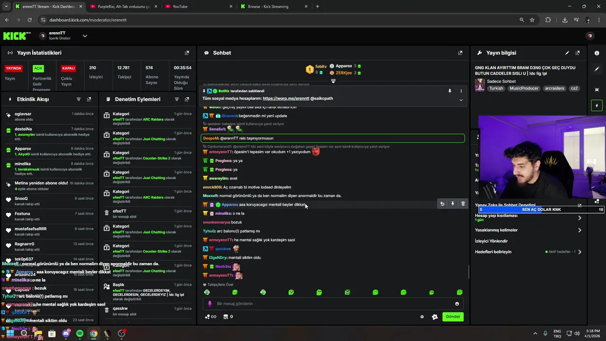Screen dimensions: 606x341
Task: Click the arcraiders stream tag
Action: 554,89
